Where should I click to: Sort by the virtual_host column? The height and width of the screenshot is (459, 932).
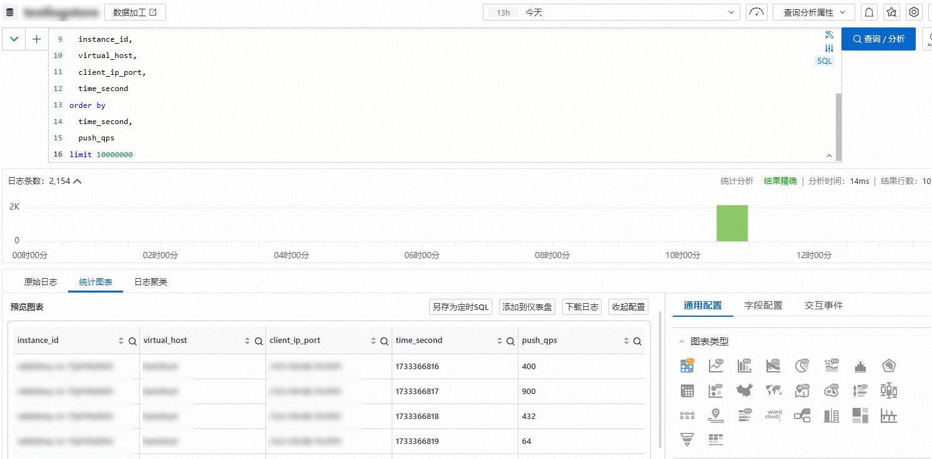tap(247, 341)
